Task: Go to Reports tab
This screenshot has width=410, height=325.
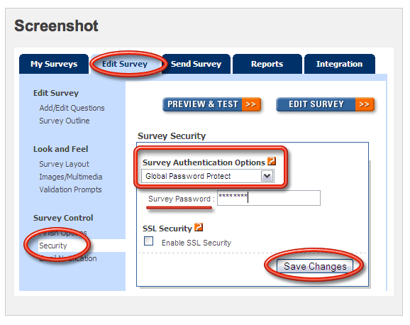Action: (267, 64)
